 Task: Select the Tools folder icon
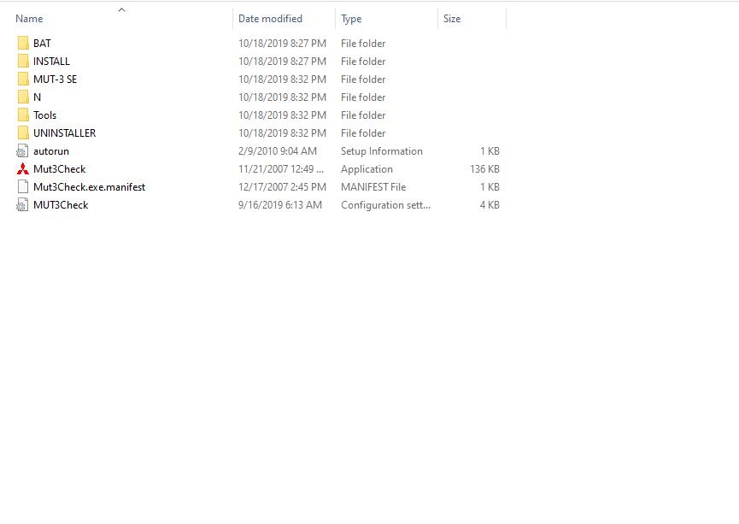pyautogui.click(x=22, y=115)
